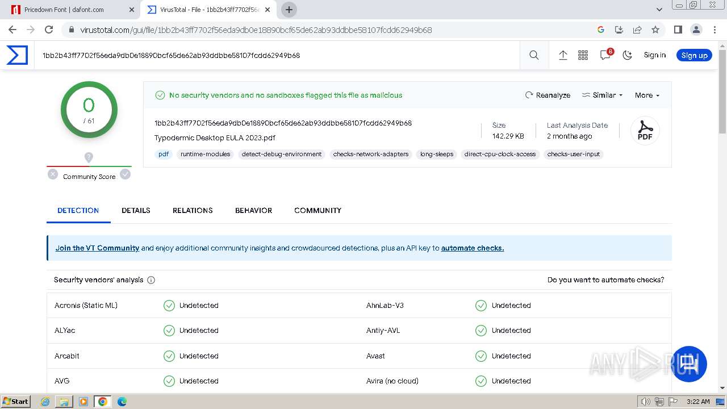Image resolution: width=727 pixels, height=409 pixels.
Task: Open Chrome three-dot menu
Action: click(714, 30)
